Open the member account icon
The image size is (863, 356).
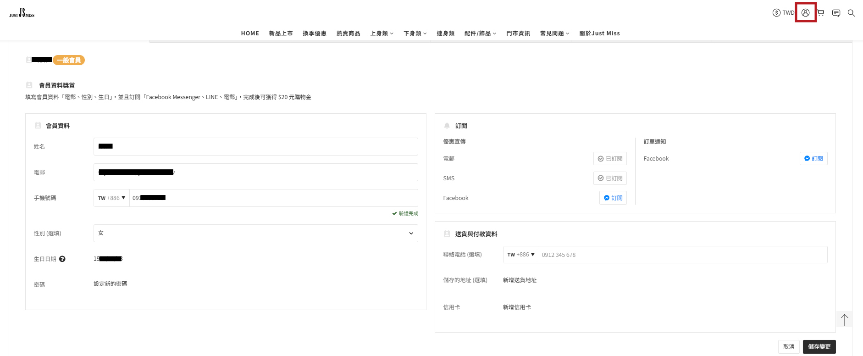point(805,13)
